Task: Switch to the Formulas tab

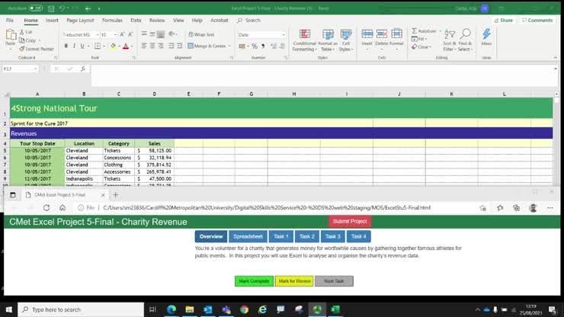Action: point(112,21)
